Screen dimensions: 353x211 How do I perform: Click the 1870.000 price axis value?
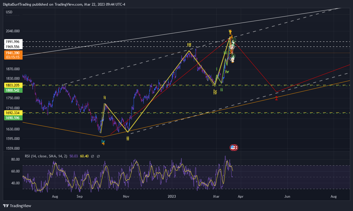click(12, 69)
